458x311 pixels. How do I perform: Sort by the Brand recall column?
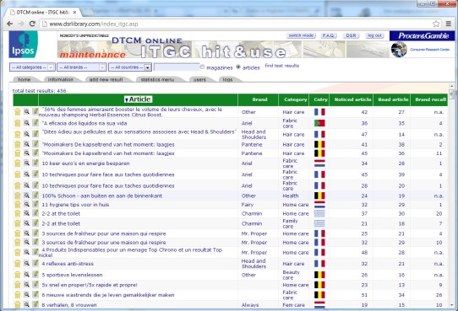click(x=431, y=99)
